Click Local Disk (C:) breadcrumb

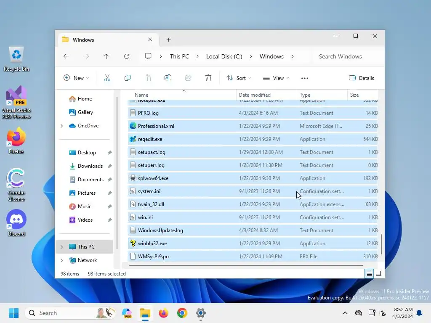[x=224, y=56]
